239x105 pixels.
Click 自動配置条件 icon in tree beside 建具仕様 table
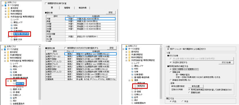[x=11, y=104]
